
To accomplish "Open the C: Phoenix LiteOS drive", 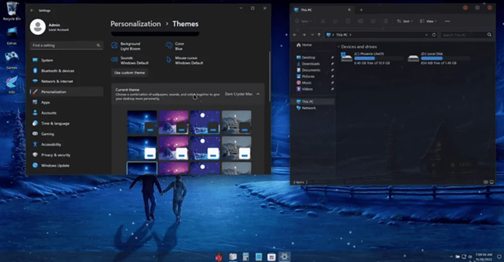I will [372, 58].
